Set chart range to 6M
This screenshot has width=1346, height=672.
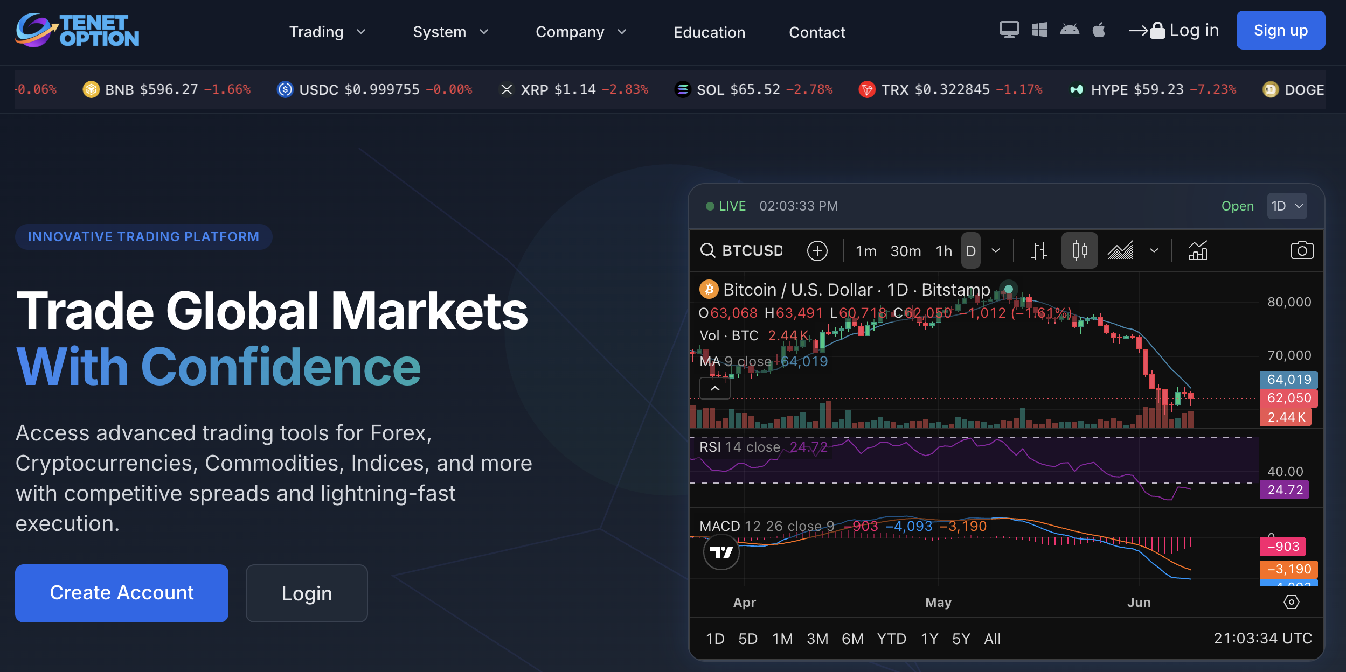click(852, 639)
